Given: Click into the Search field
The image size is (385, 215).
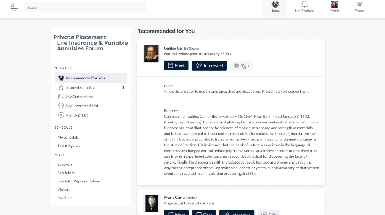Looking at the screenshot, I should (85, 7).
